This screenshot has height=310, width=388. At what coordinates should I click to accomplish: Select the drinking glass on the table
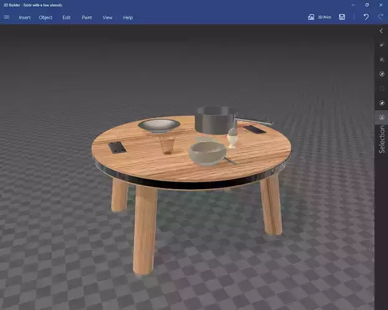tap(167, 145)
